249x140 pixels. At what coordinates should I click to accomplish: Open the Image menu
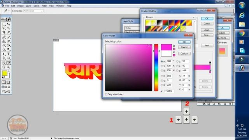20,6
